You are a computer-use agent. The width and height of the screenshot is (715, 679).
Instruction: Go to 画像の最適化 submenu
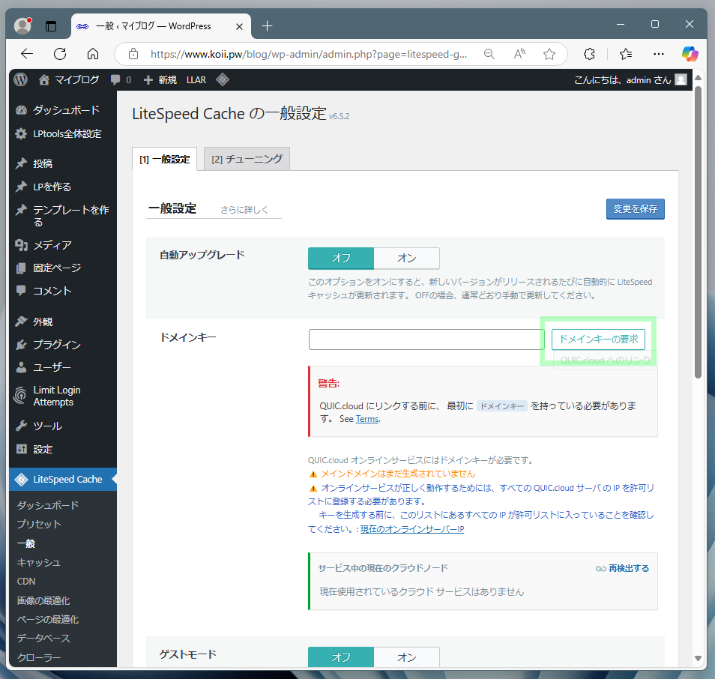click(43, 600)
